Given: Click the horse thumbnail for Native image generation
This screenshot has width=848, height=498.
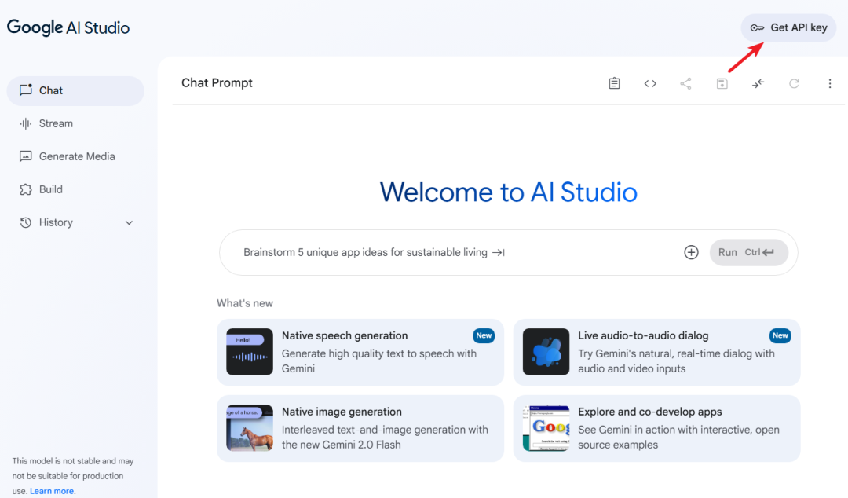Looking at the screenshot, I should [x=250, y=428].
